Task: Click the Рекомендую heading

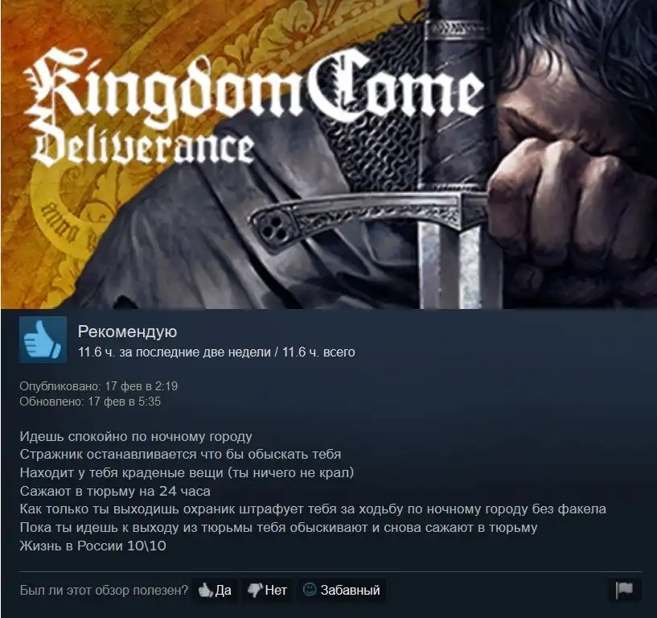Action: (127, 332)
